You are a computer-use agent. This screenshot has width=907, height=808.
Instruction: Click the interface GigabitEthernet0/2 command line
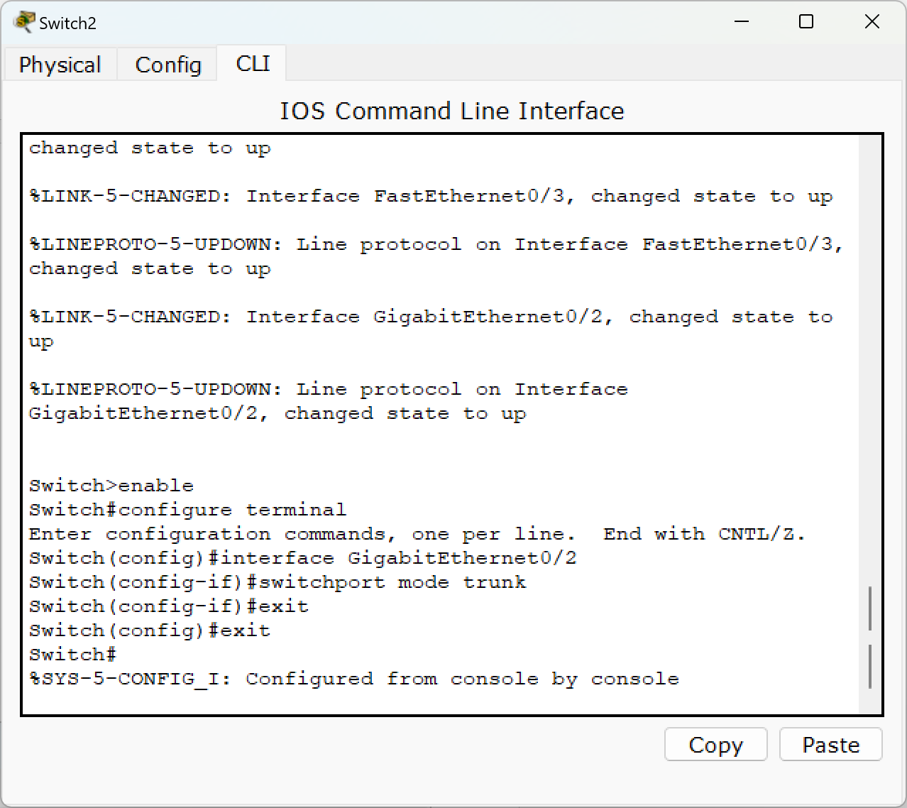(303, 558)
